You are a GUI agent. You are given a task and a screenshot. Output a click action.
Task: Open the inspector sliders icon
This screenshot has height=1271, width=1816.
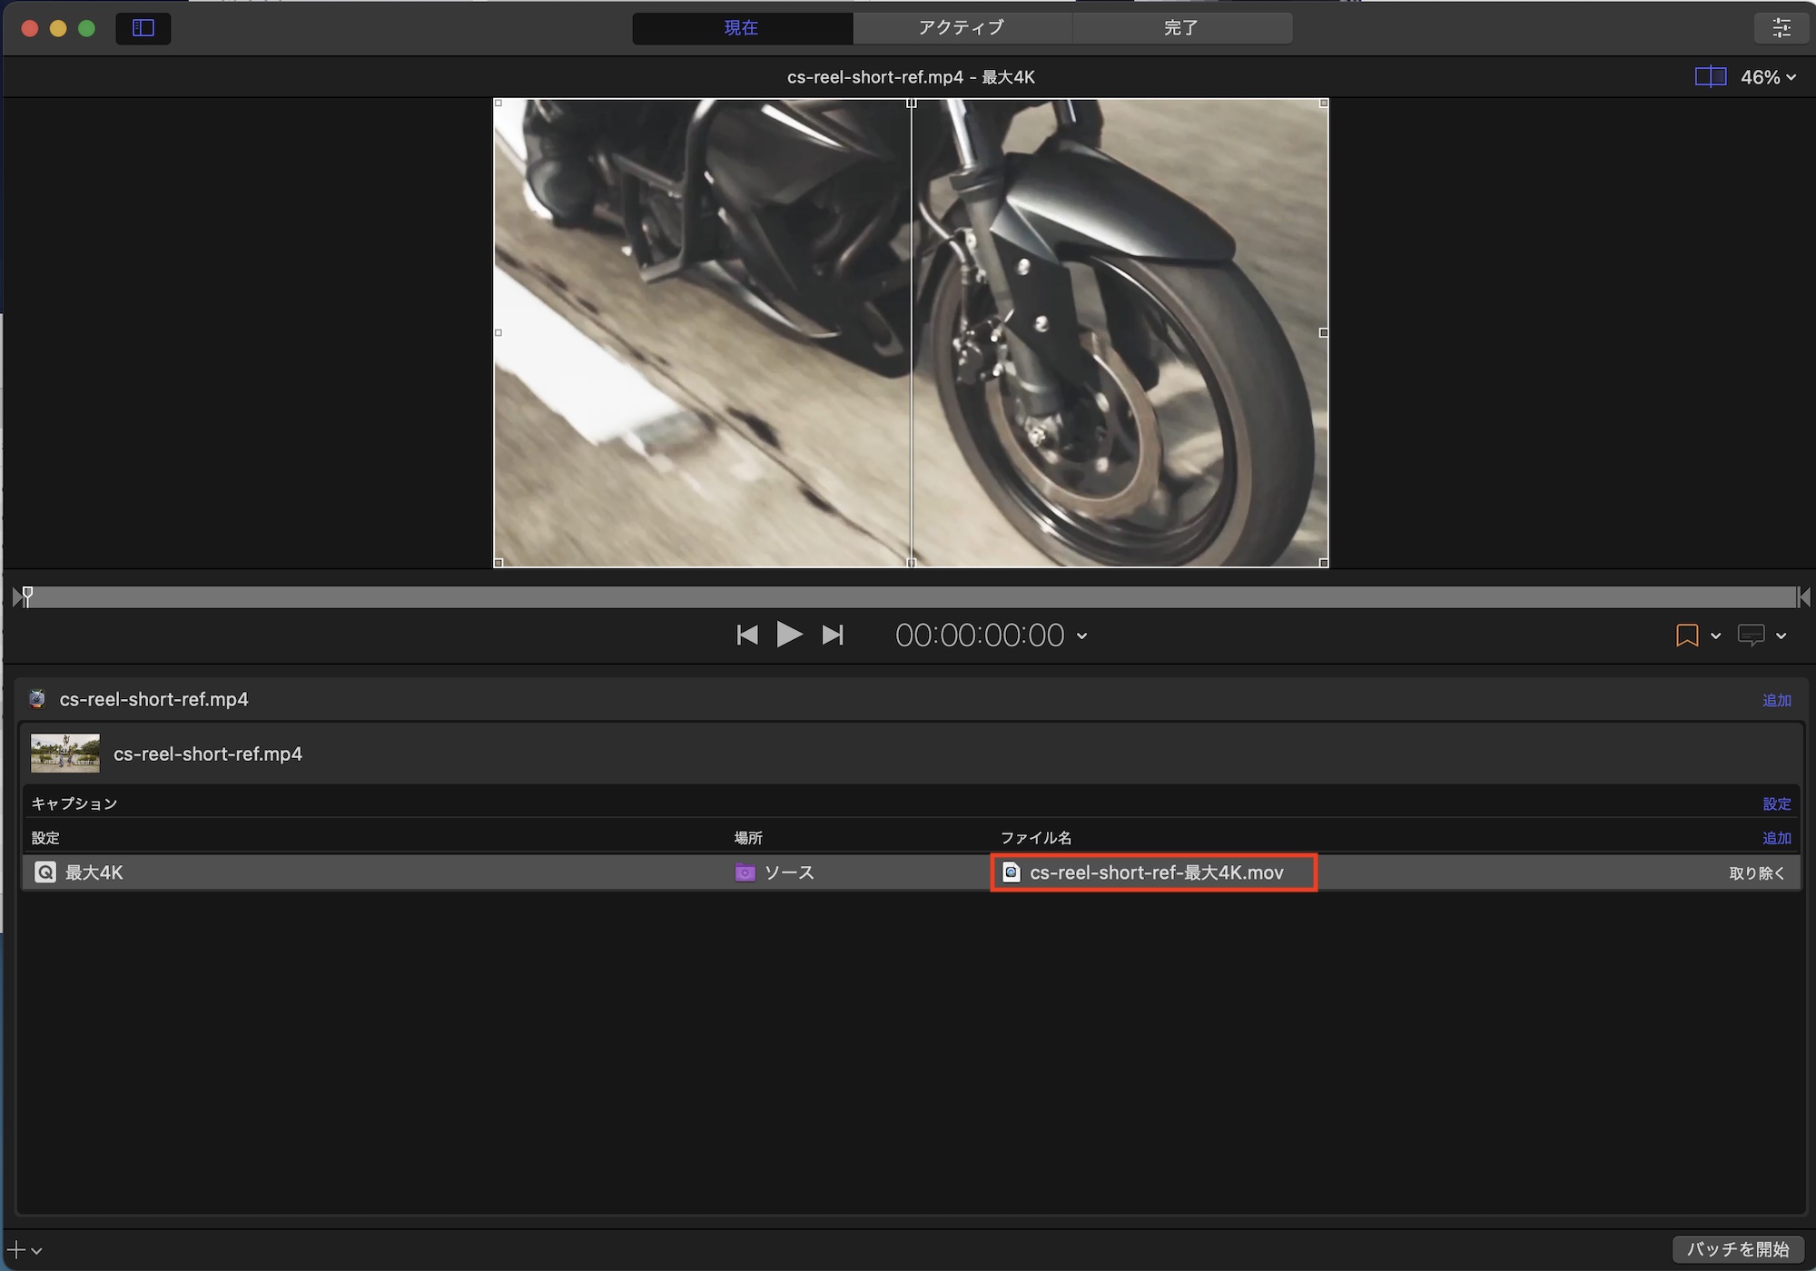[x=1781, y=28]
